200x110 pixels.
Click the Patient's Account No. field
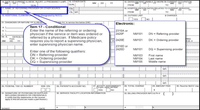pyautogui.click(x=74, y=88)
